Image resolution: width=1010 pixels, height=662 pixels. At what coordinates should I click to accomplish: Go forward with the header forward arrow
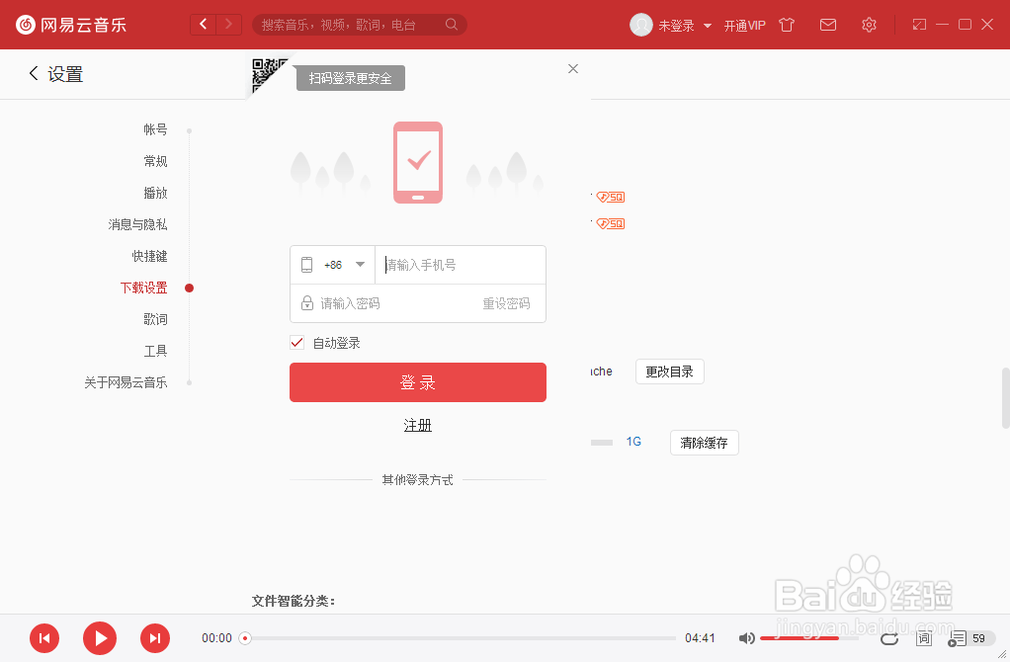click(x=228, y=25)
